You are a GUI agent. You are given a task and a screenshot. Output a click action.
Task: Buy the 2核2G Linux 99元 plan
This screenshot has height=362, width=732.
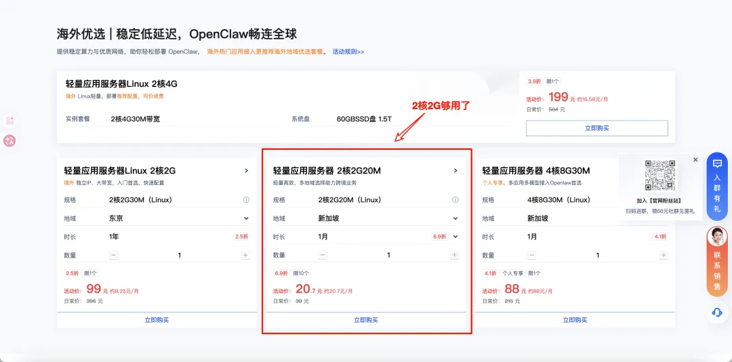(157, 320)
